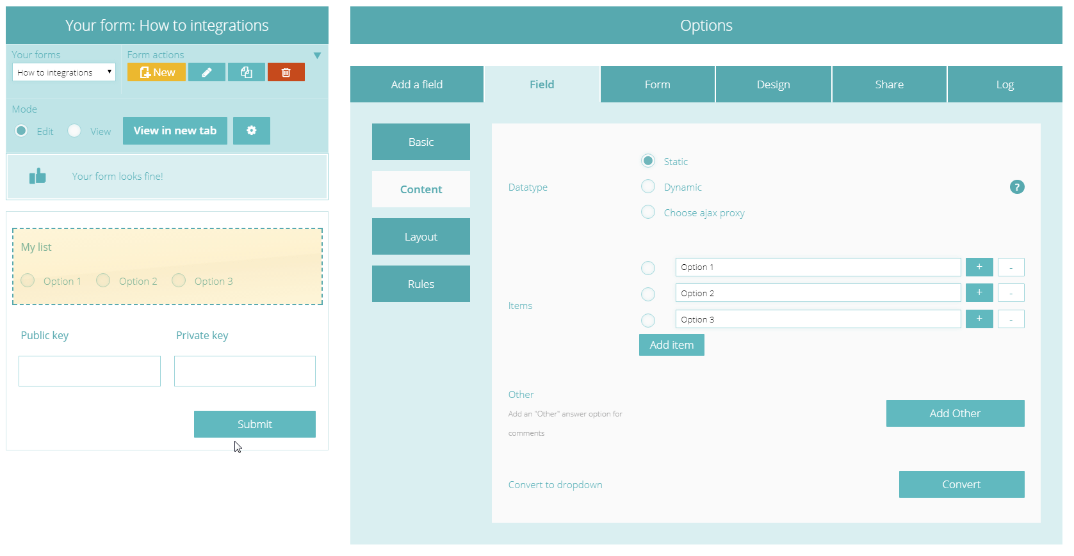Set Option 1 item as default radio
The image size is (1074, 556).
coord(648,268)
